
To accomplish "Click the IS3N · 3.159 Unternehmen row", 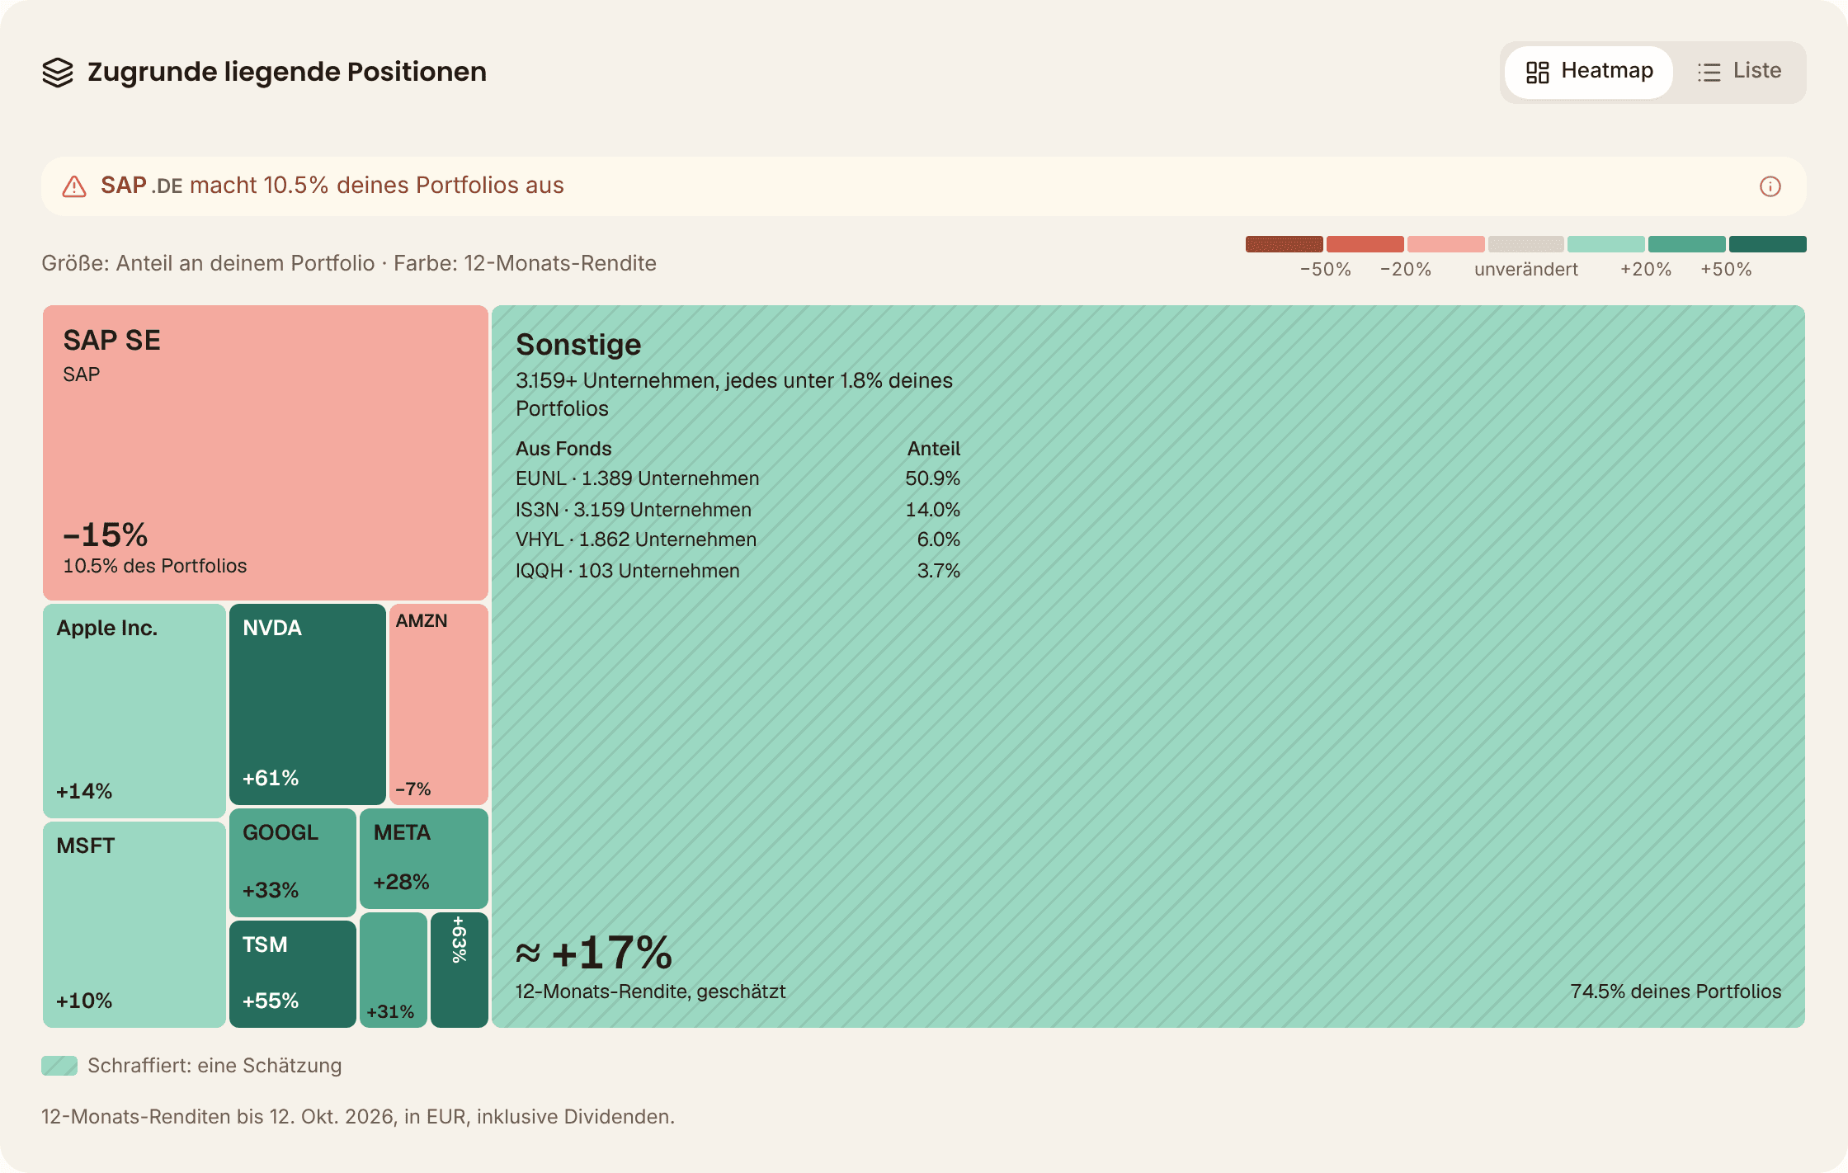I will point(738,510).
